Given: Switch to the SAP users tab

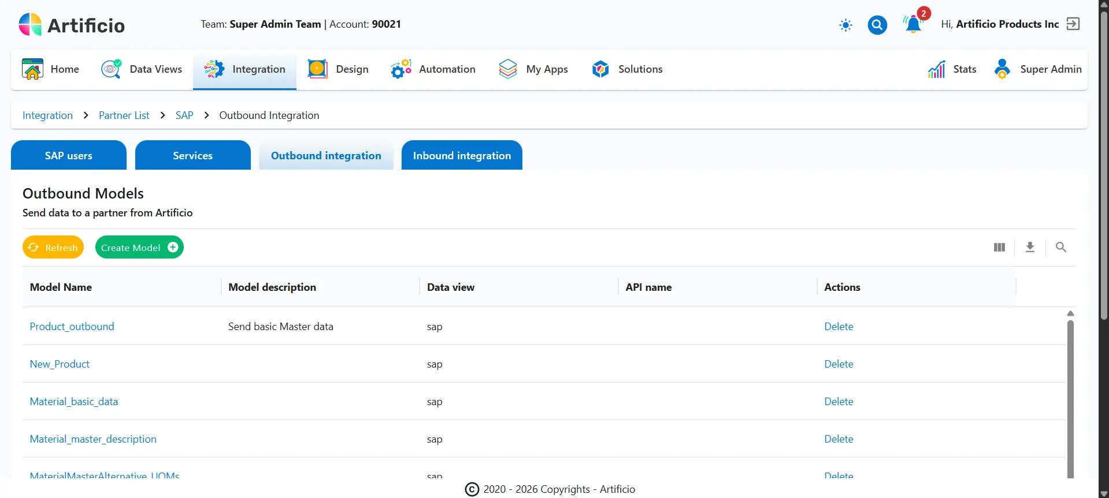Looking at the screenshot, I should coord(69,156).
